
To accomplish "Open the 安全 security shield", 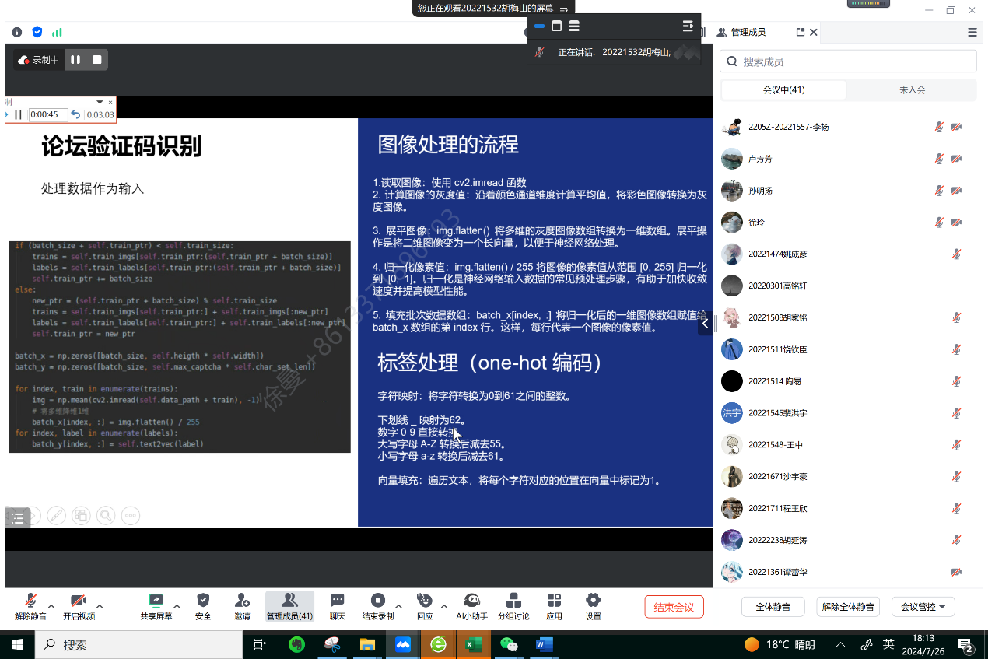I will pyautogui.click(x=203, y=606).
